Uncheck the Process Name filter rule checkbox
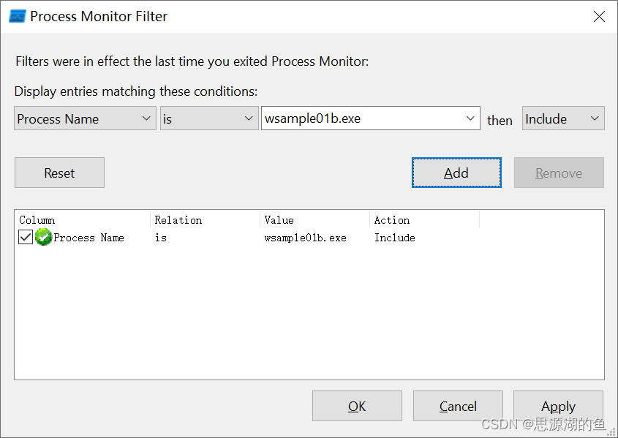This screenshot has height=438, width=618. 25,237
